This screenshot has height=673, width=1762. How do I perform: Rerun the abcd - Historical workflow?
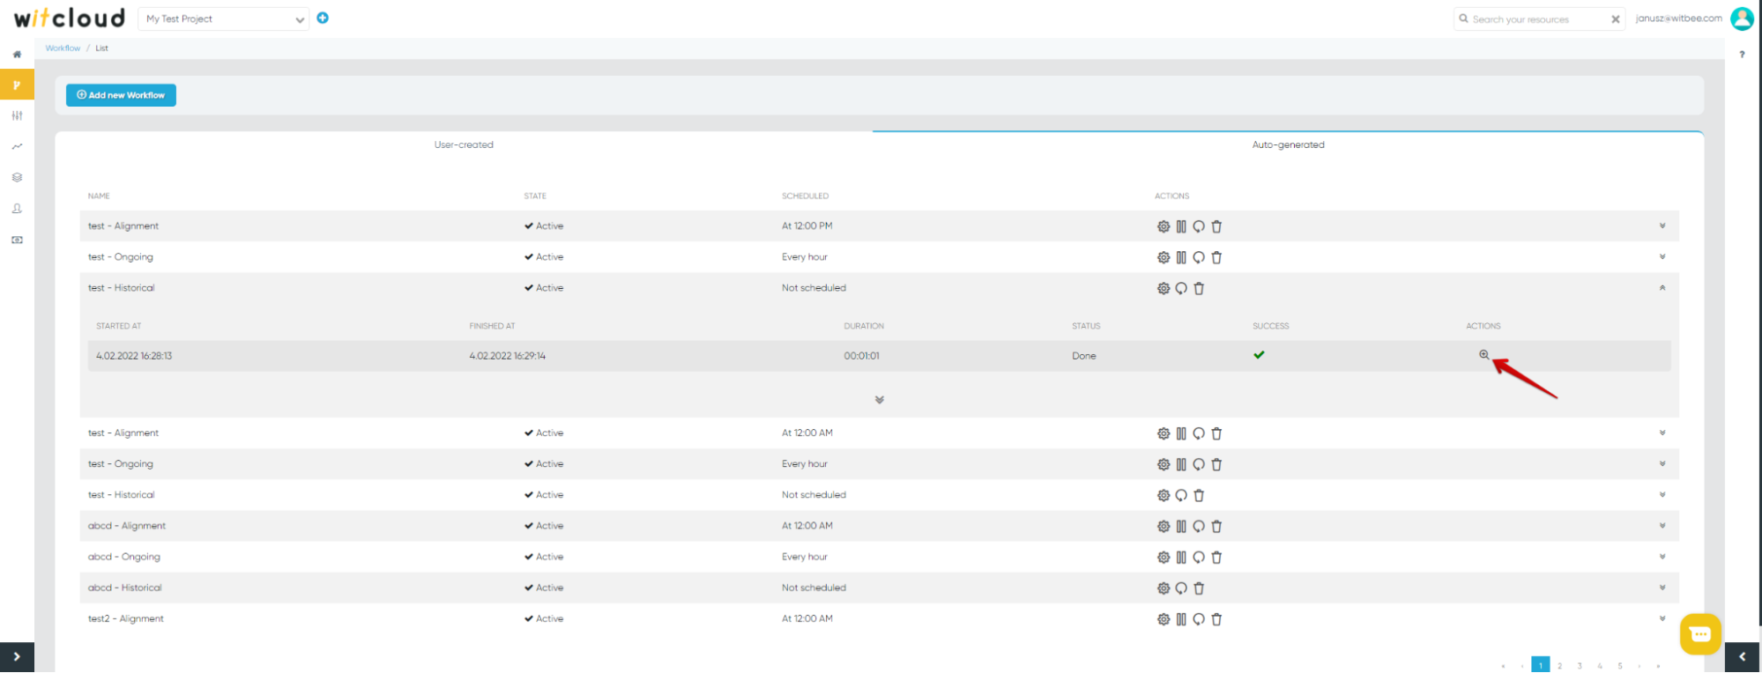[1181, 588]
